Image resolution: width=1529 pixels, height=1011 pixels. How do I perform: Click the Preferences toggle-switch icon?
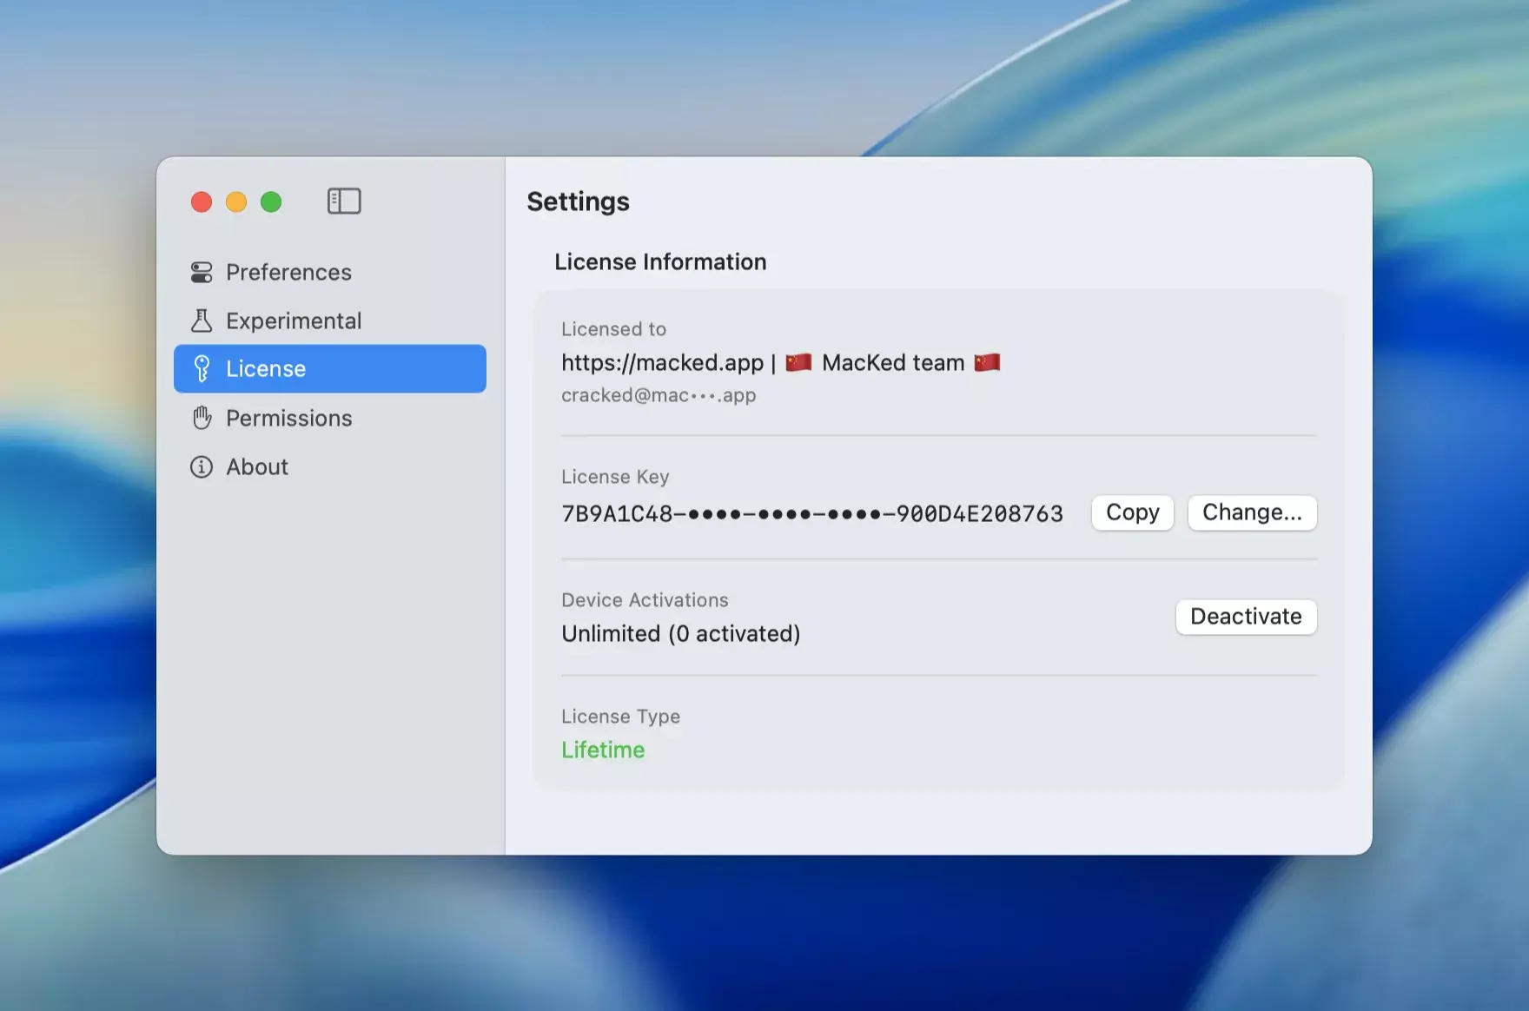point(202,273)
